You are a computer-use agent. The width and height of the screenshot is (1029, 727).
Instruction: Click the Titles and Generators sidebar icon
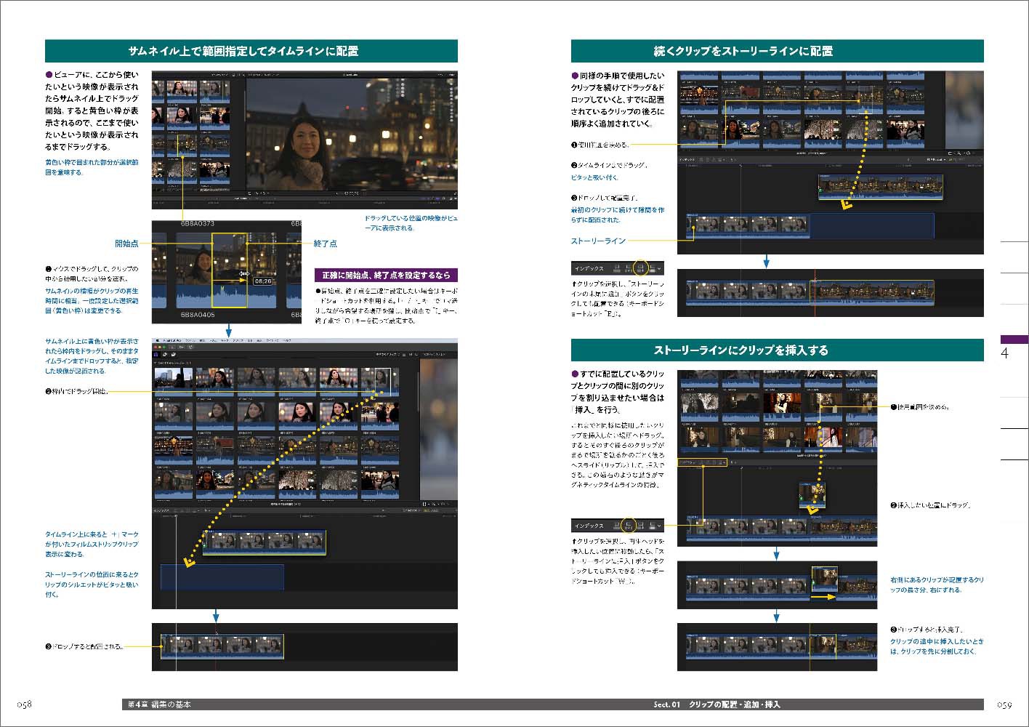(x=173, y=355)
